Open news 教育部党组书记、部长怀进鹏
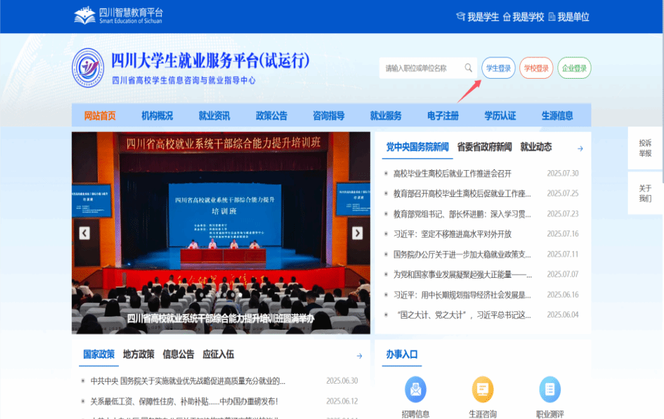 coord(462,214)
